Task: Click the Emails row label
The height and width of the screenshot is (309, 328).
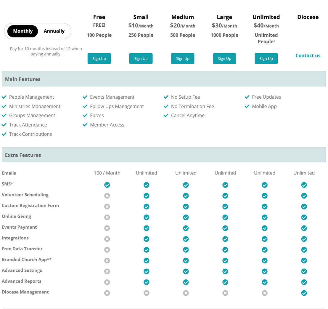Action: [9, 173]
